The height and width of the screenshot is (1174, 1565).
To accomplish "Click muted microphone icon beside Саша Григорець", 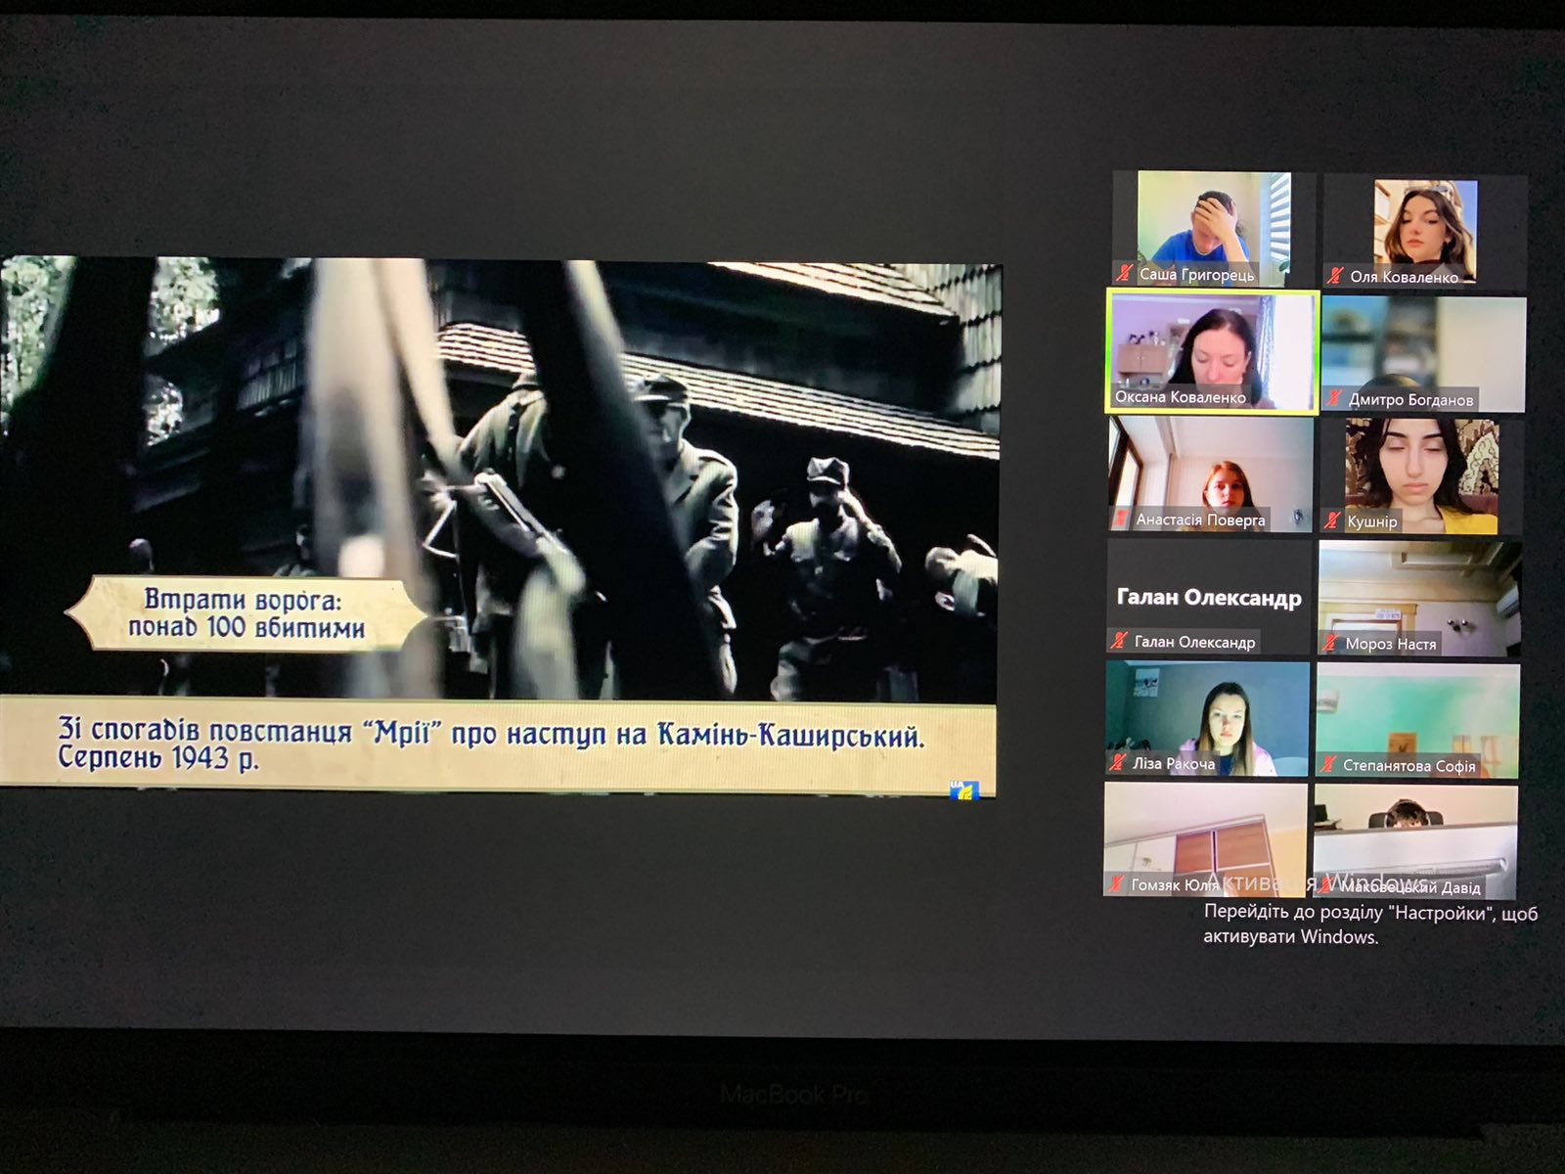I will point(1125,274).
